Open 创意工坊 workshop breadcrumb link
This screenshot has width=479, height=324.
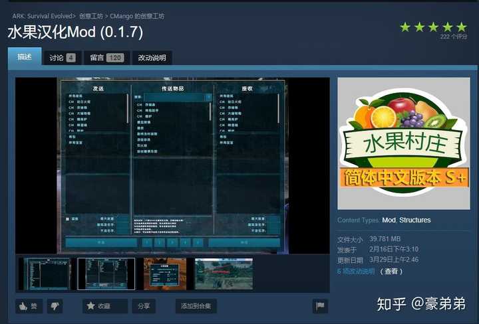click(91, 16)
